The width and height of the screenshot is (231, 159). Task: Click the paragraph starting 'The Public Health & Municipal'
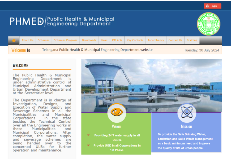pyautogui.click(x=42, y=84)
